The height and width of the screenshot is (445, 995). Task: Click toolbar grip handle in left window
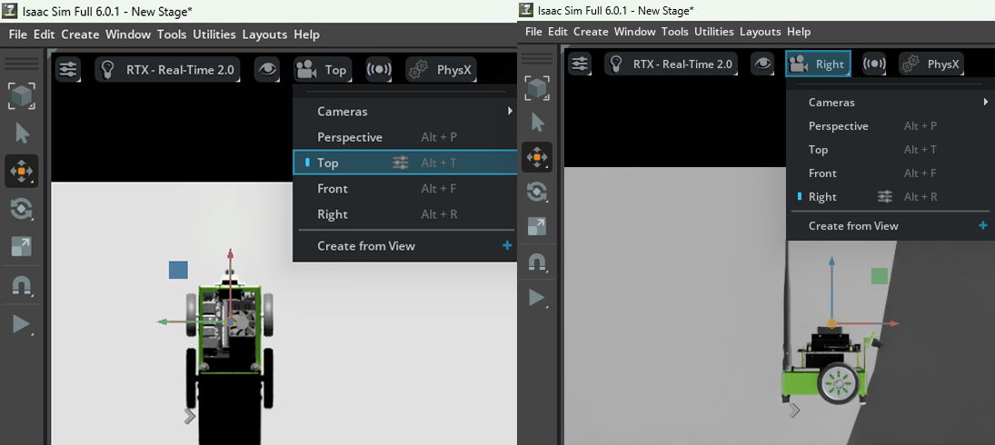coord(22,64)
